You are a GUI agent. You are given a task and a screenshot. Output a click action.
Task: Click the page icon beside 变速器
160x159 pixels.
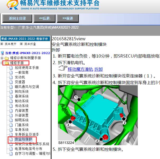click(x=11, y=82)
